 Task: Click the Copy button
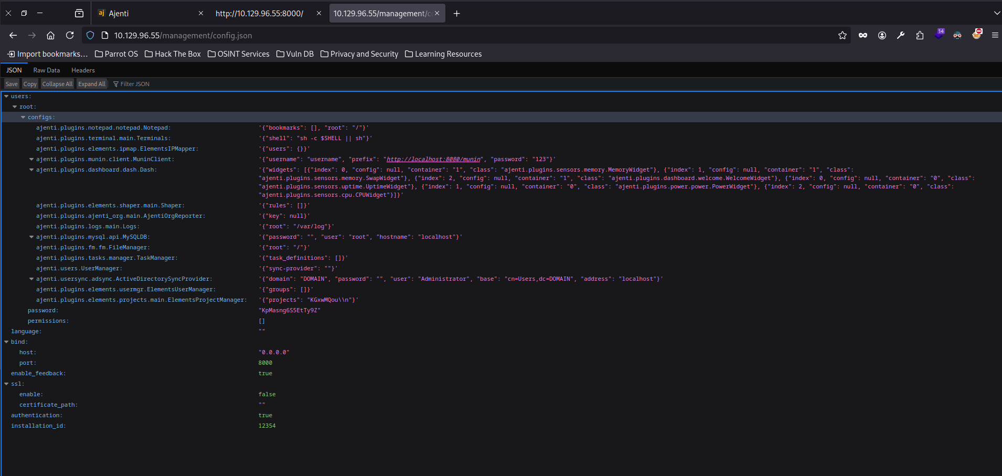coord(30,84)
